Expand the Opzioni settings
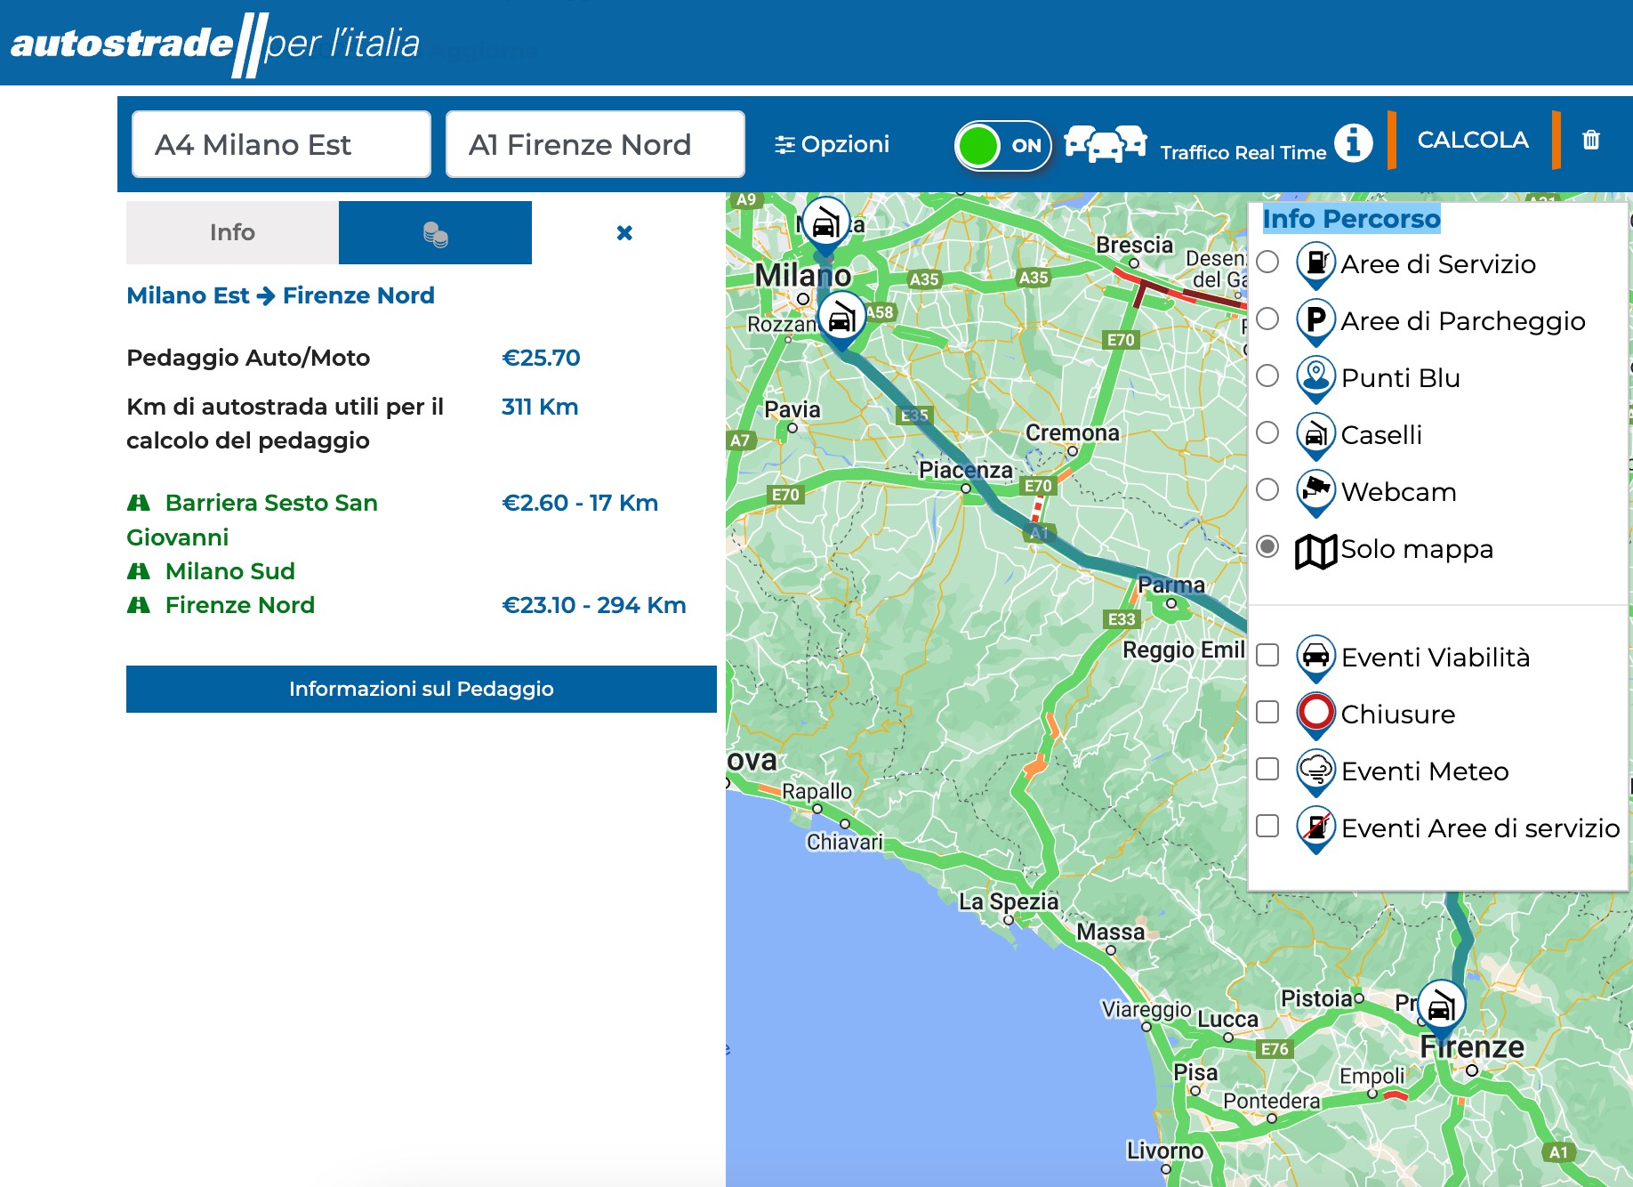Screen dimensions: 1633x1187 [x=833, y=144]
